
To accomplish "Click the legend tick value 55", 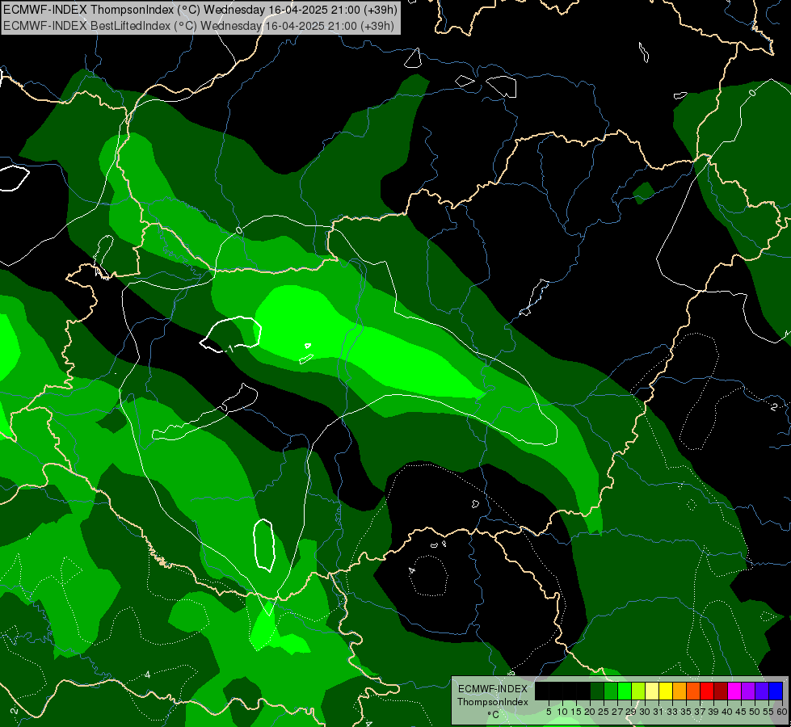I will coord(769,712).
